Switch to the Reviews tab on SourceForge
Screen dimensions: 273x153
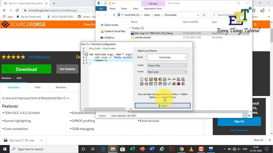point(61,87)
